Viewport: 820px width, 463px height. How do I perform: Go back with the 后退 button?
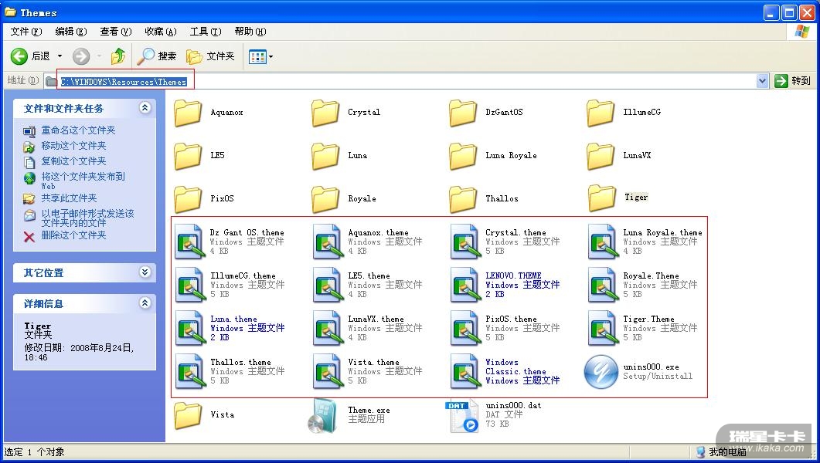[30, 56]
